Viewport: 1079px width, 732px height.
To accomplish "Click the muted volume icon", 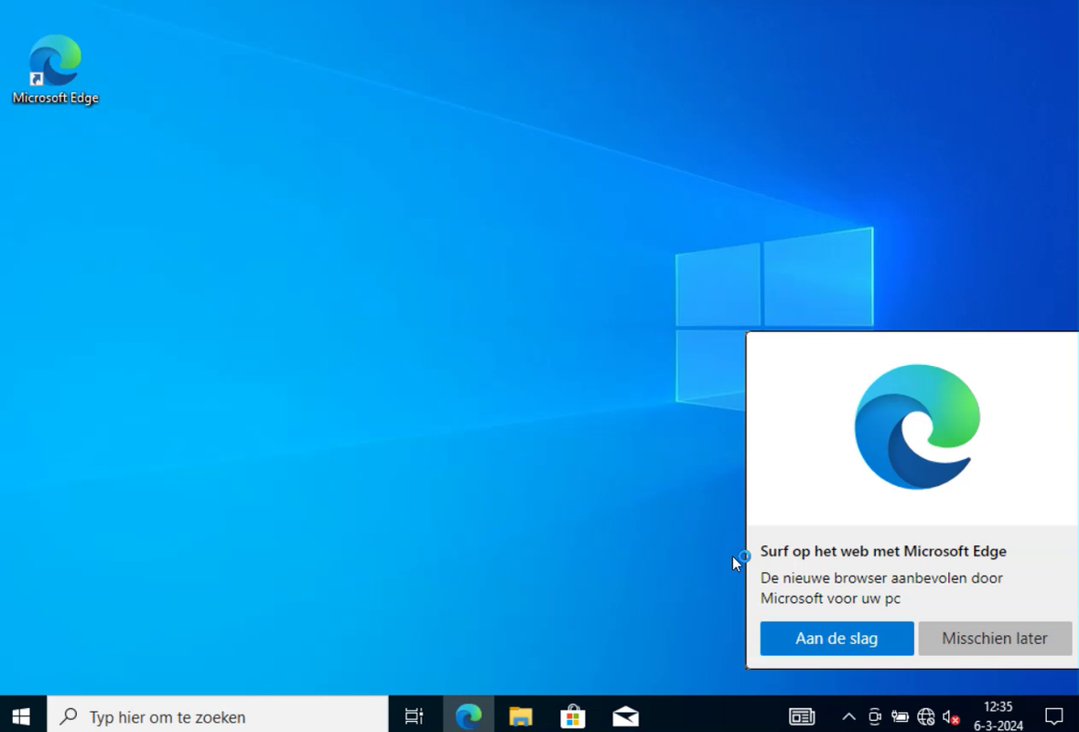I will pyautogui.click(x=951, y=717).
